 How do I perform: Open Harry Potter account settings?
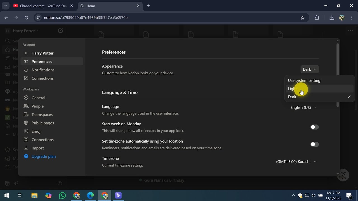click(52, 53)
